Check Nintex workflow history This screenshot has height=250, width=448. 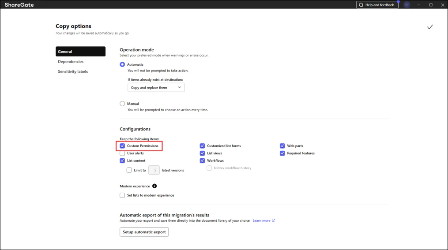click(209, 168)
